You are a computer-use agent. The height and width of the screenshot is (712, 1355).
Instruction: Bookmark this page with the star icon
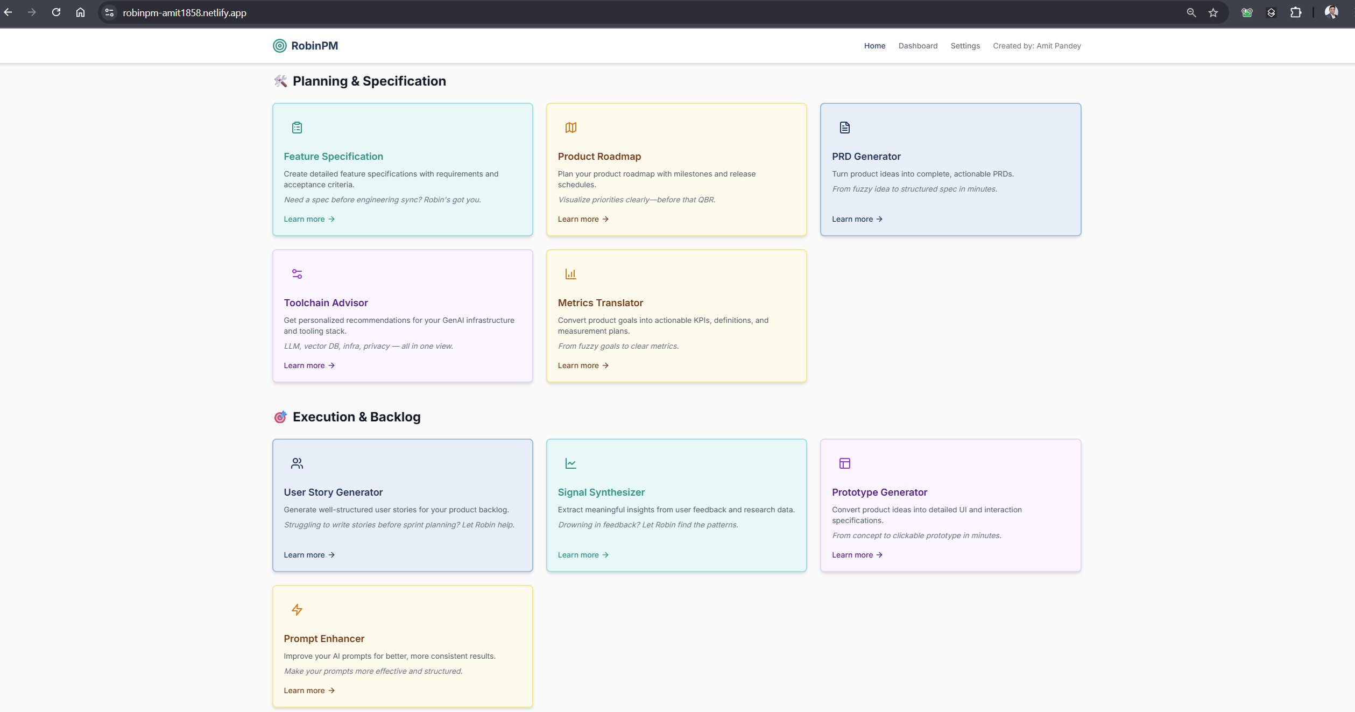click(1213, 12)
